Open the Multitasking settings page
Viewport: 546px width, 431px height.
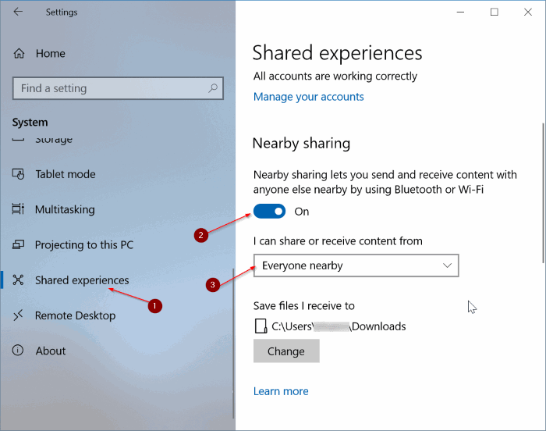[x=65, y=210]
